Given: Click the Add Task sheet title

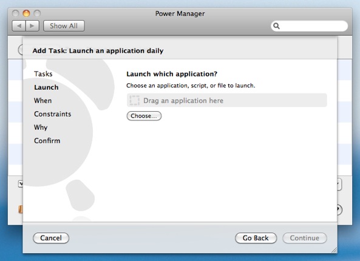Looking at the screenshot, I should tap(98, 51).
